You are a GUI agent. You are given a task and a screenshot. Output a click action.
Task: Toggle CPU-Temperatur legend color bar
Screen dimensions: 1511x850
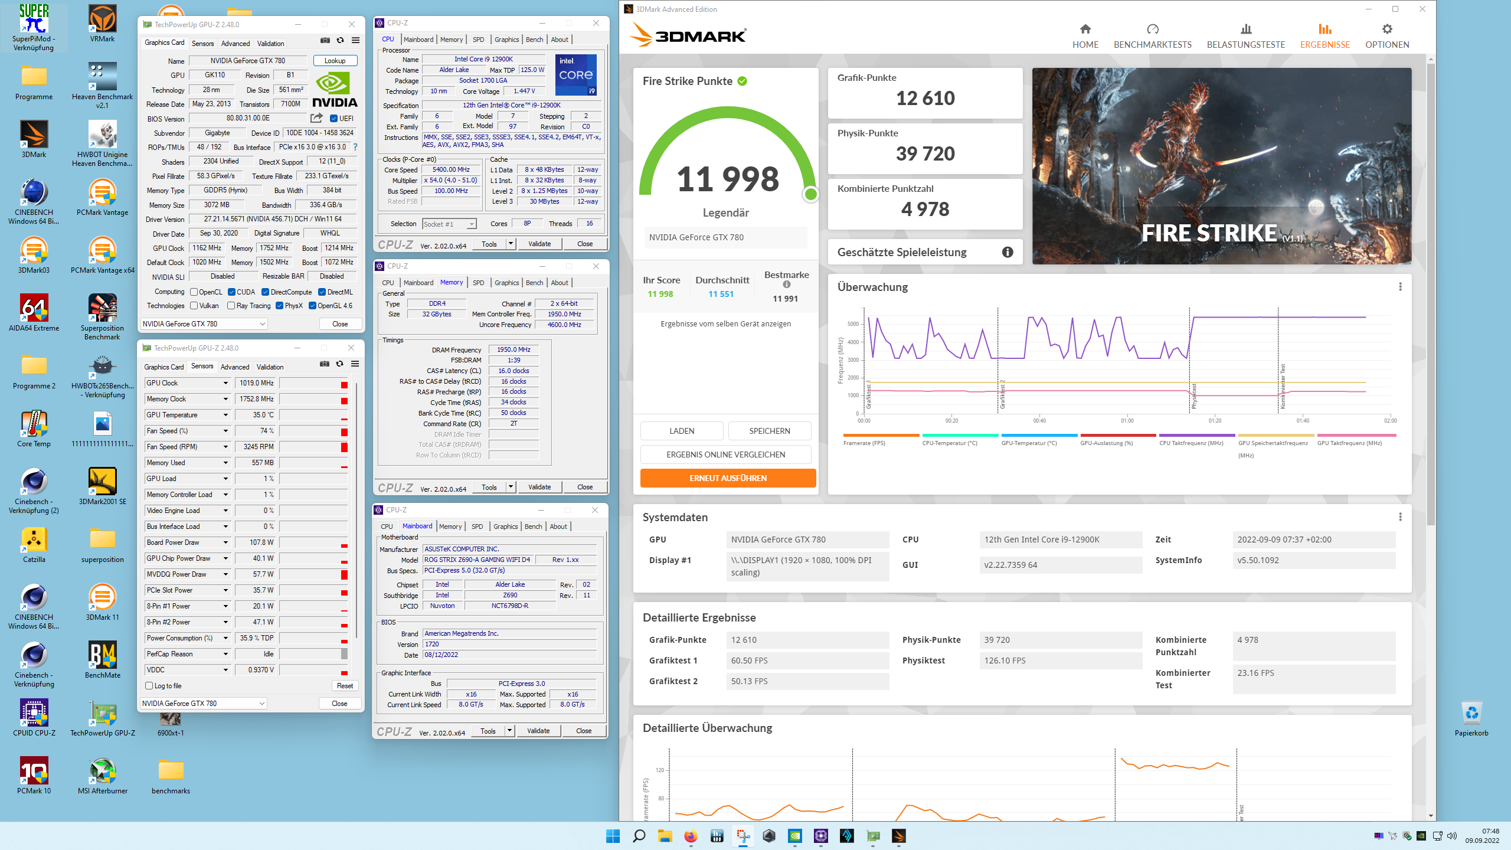[960, 436]
